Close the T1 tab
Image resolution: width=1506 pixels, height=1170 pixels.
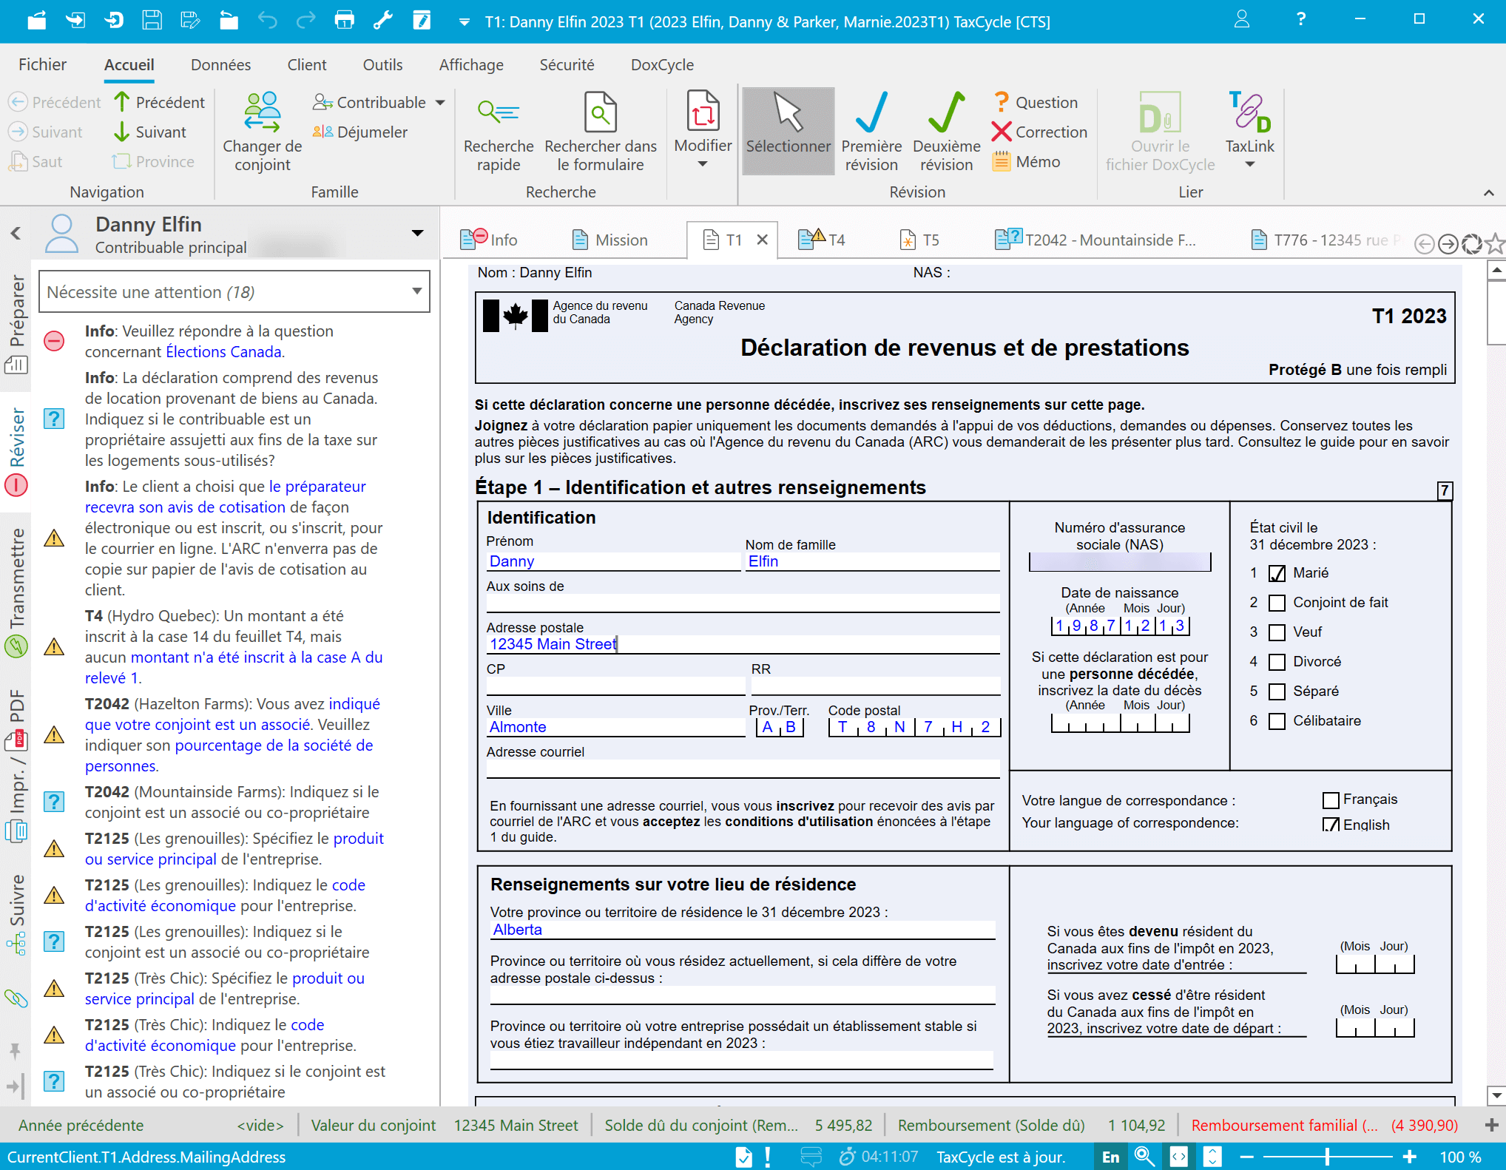763,240
